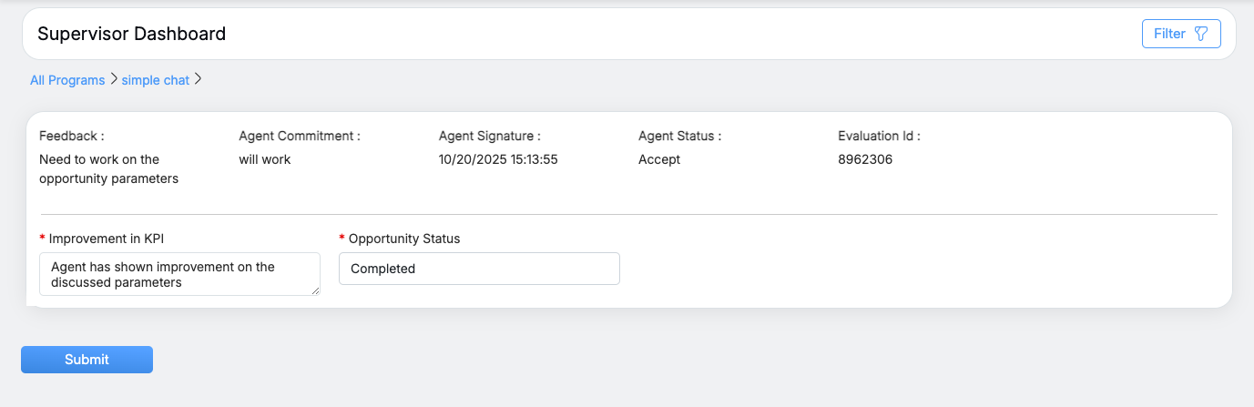This screenshot has width=1254, height=407.
Task: Open the Opportunity Status dropdown
Action: point(479,269)
